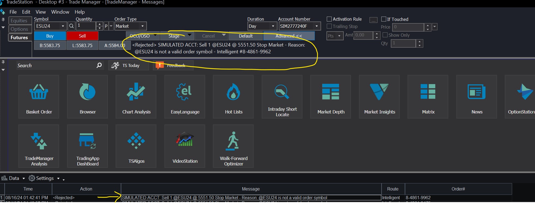Pin the order bar panel

(3, 20)
